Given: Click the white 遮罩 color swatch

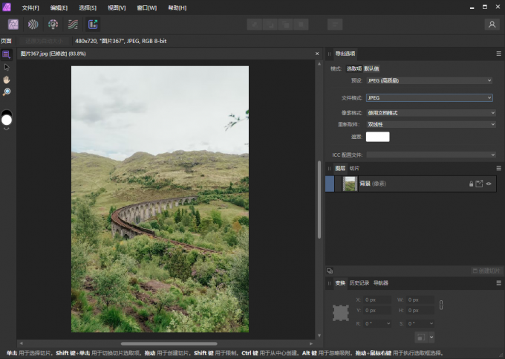Looking at the screenshot, I should pos(377,137).
